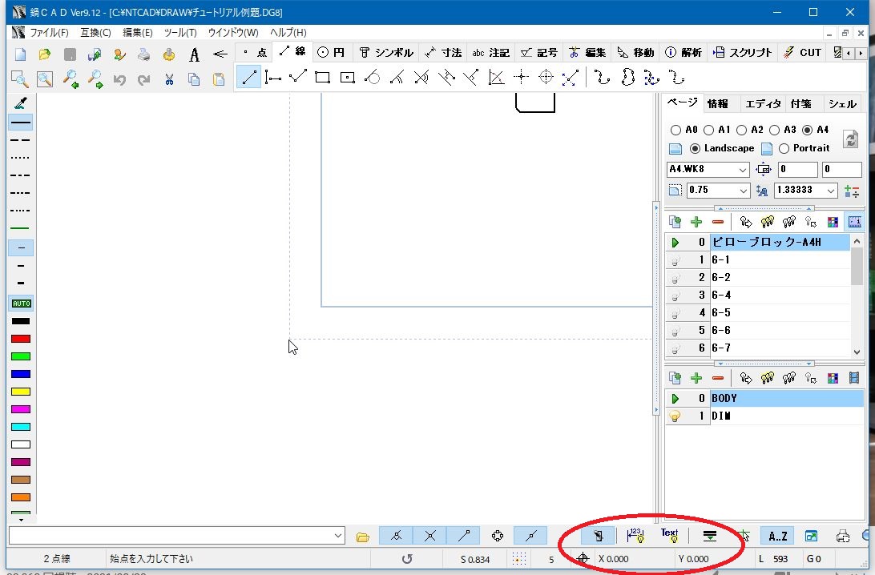
Task: Open the ツール(T) menu
Action: [180, 32]
